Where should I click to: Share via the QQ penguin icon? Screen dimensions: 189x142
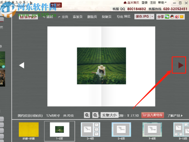tap(172, 17)
